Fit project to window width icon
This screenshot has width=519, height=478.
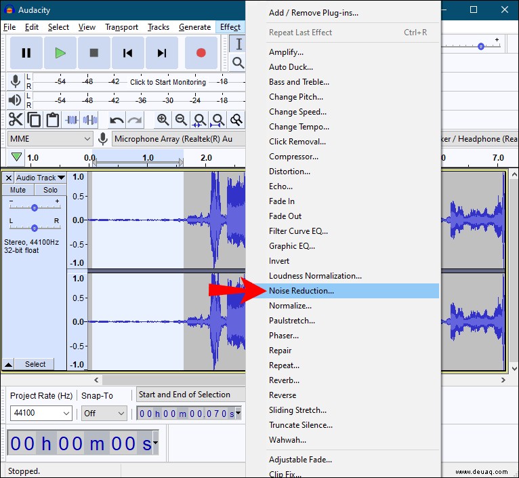click(x=217, y=119)
